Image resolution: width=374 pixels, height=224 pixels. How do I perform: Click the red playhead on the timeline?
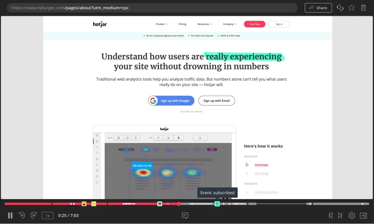tap(179, 204)
